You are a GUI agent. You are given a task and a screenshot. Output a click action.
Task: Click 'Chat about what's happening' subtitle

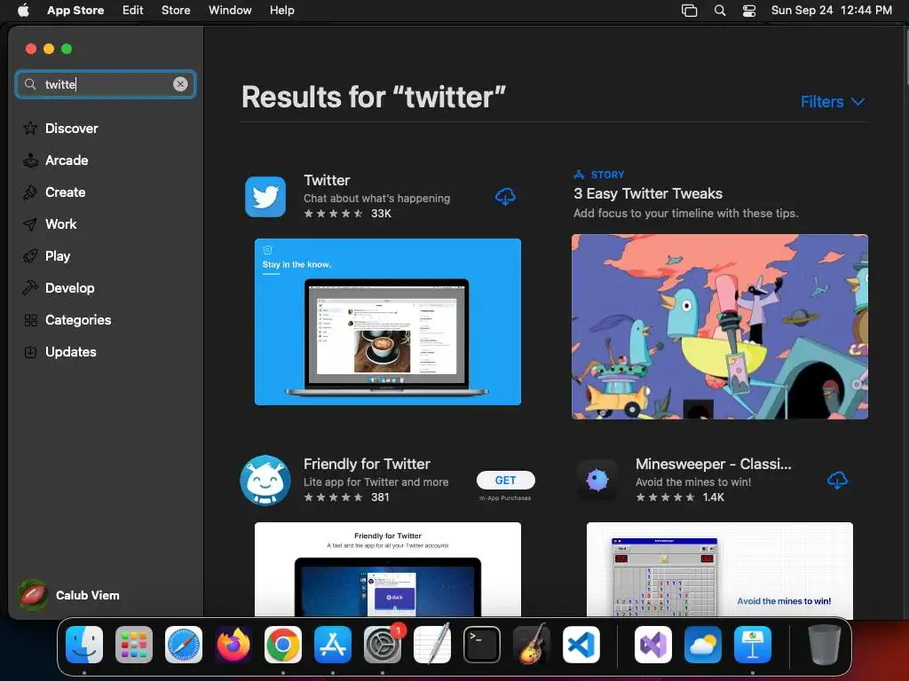(x=376, y=198)
